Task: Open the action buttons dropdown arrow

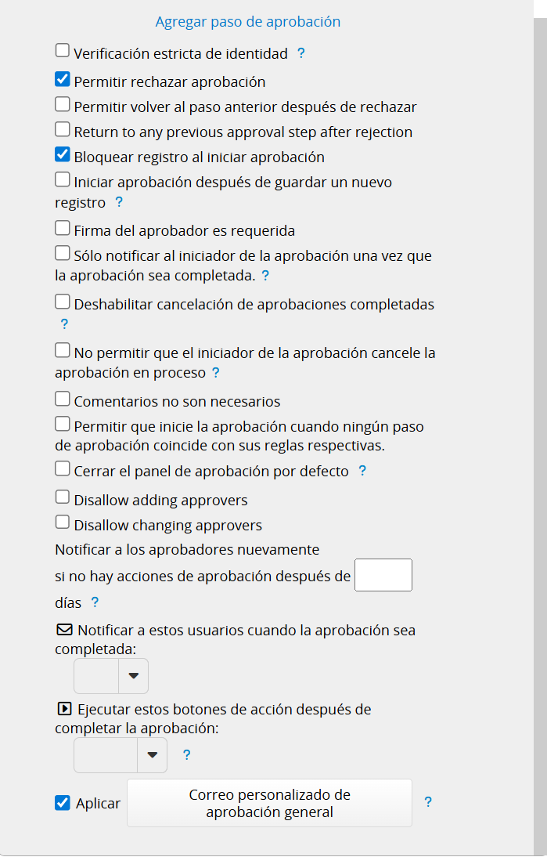Action: point(152,755)
